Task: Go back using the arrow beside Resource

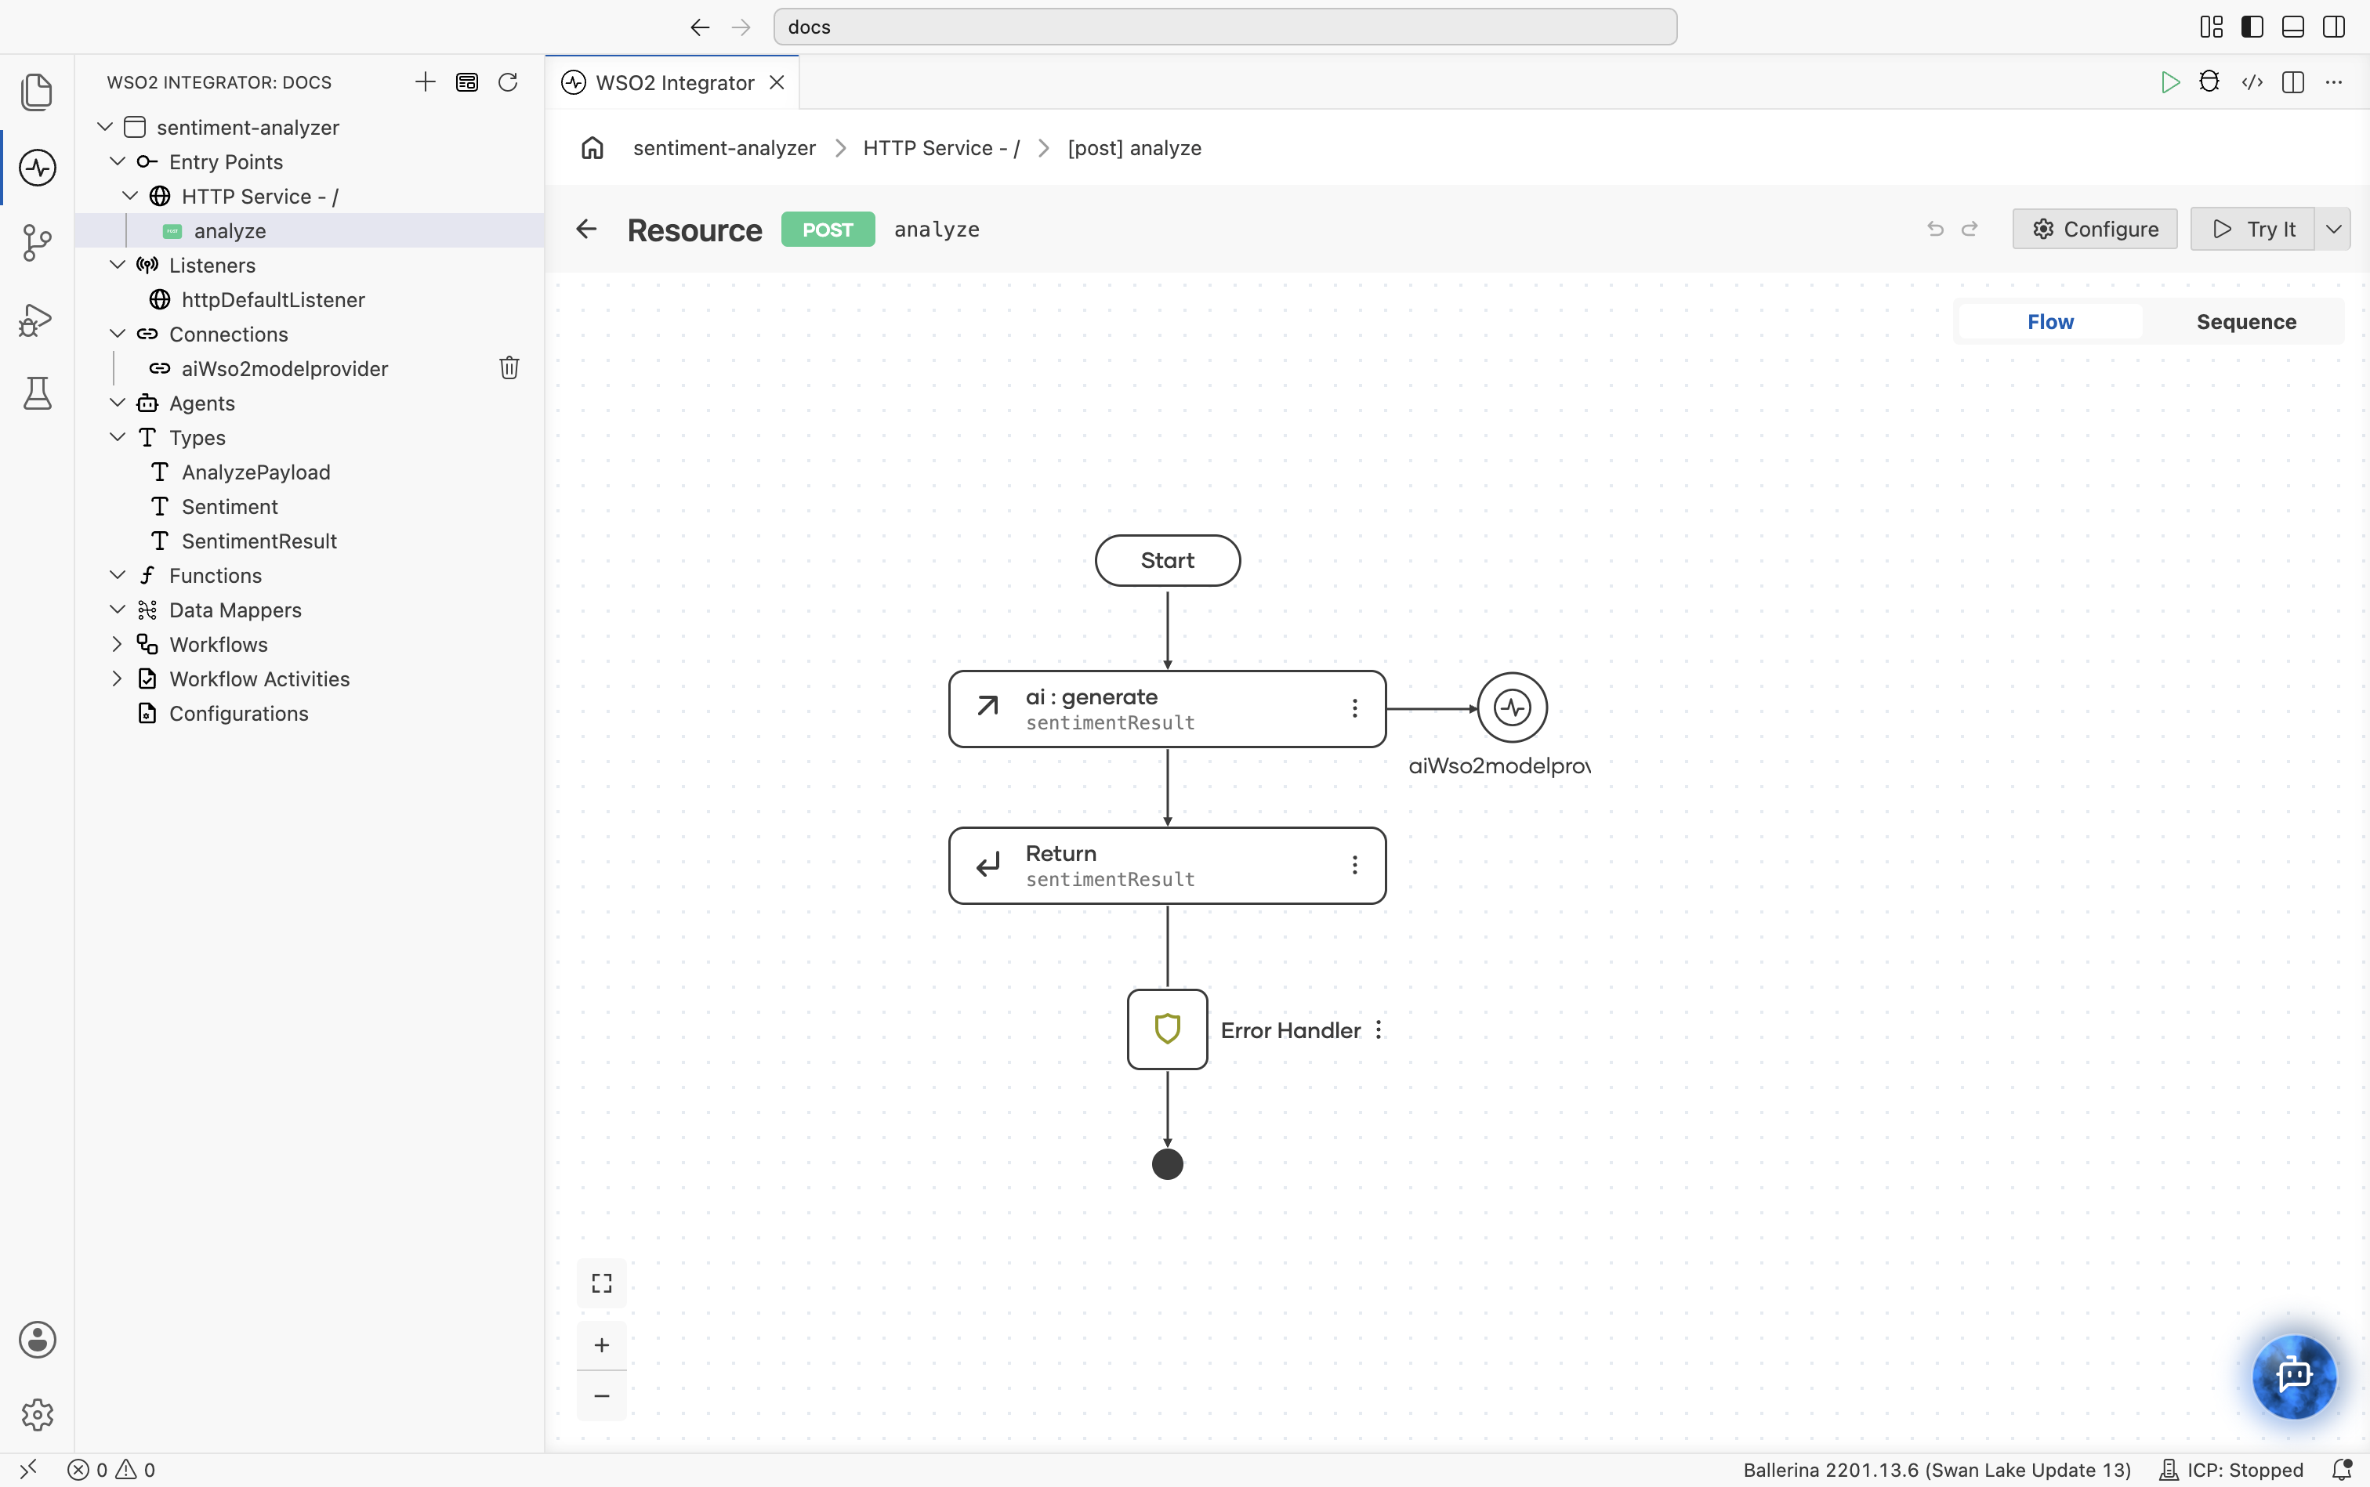Action: click(x=586, y=229)
